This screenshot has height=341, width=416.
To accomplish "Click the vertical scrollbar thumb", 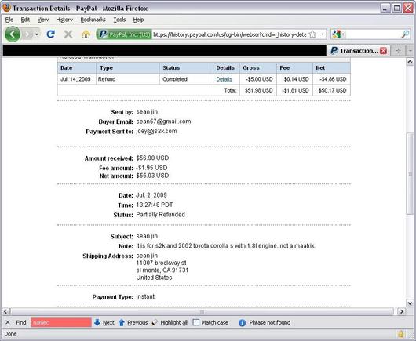I will (x=410, y=174).
